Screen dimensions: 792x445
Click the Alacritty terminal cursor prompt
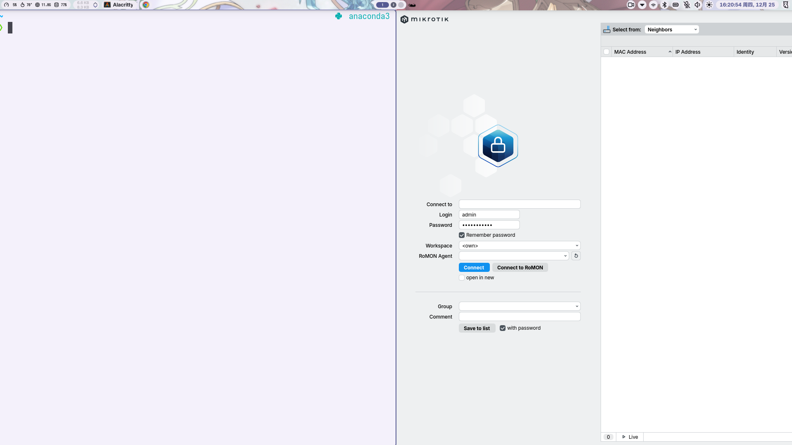(10, 28)
